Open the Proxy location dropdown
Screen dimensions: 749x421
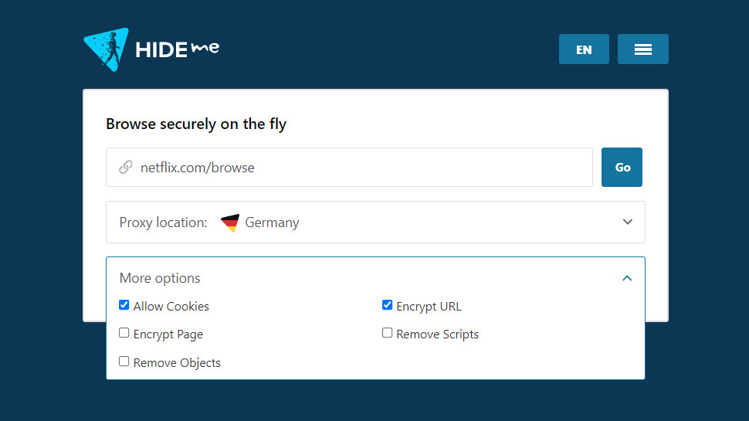click(375, 222)
